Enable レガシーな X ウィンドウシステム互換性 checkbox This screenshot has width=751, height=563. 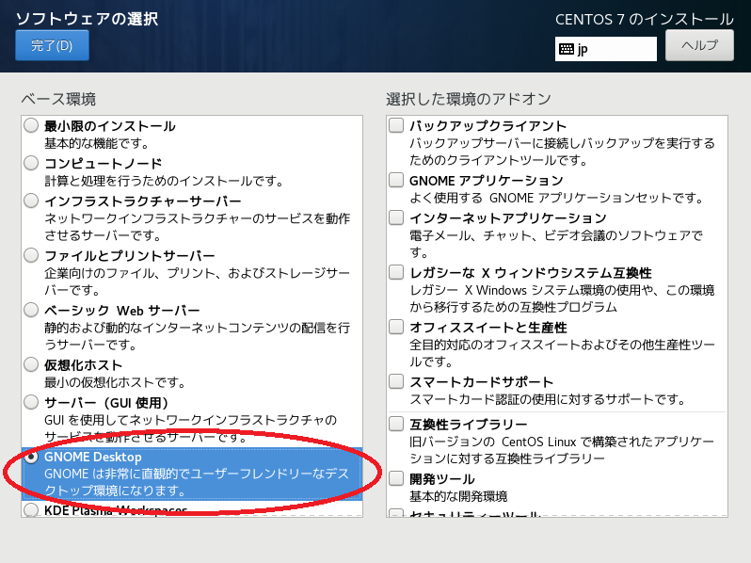click(x=396, y=272)
